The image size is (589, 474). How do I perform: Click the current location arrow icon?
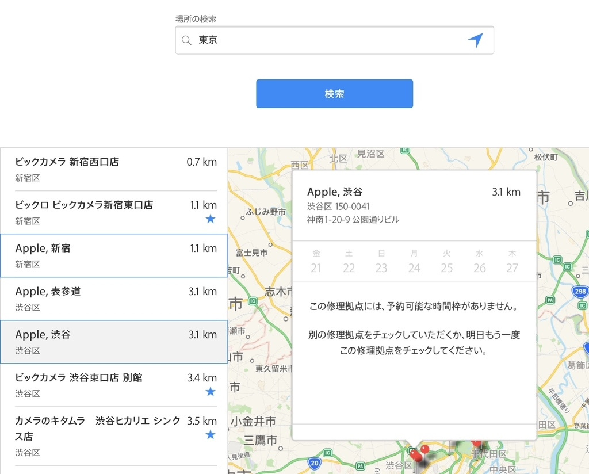(475, 40)
